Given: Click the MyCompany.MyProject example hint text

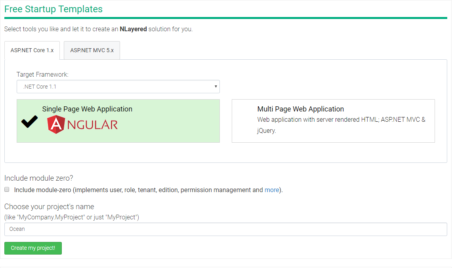Looking at the screenshot, I should (x=71, y=217).
